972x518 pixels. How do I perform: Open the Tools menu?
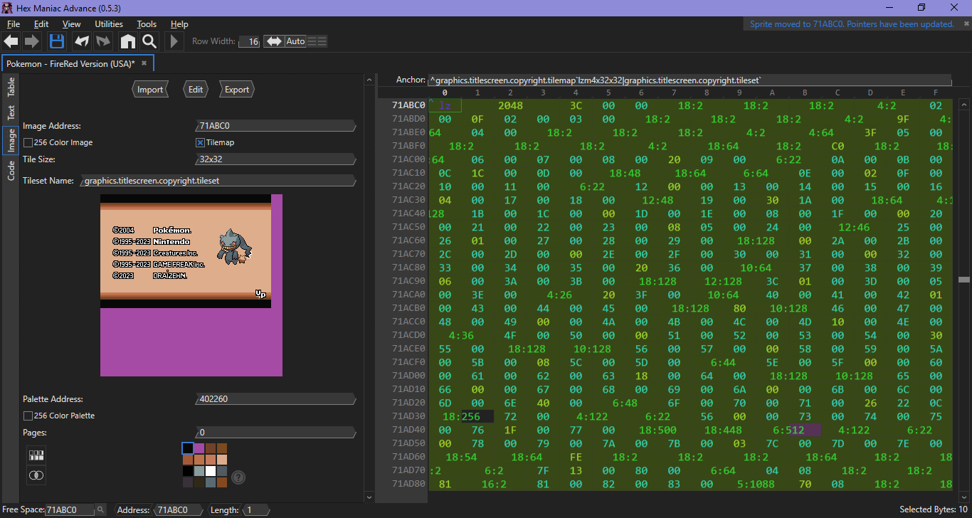coord(147,24)
